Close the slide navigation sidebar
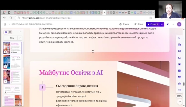The image size is (186, 107). click(x=20, y=32)
